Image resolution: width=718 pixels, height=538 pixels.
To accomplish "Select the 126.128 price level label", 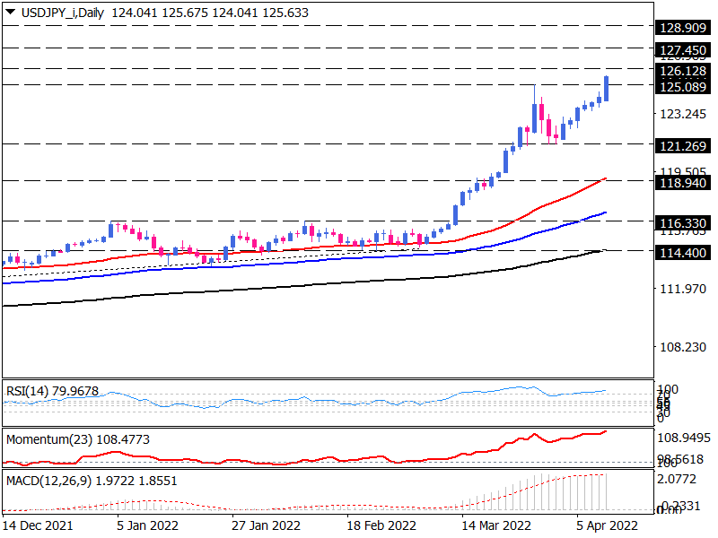I will (683, 71).
